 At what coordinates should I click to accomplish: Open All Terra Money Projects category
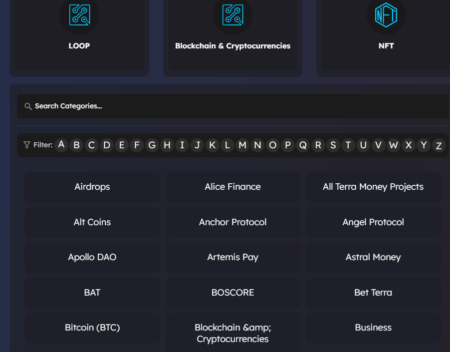(373, 187)
